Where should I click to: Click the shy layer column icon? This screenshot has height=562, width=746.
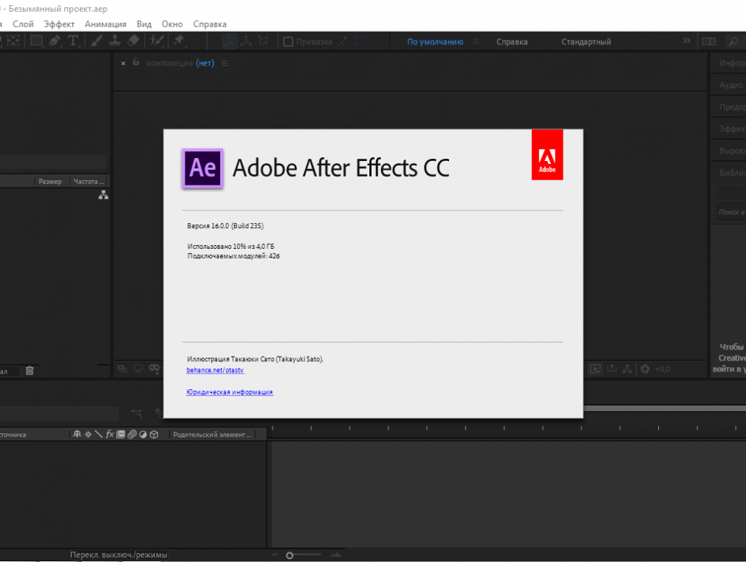pos(77,434)
